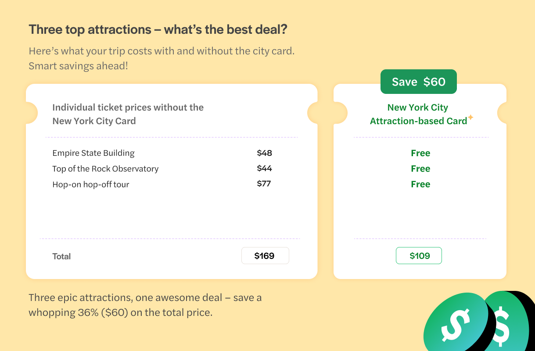Image resolution: width=535 pixels, height=351 pixels.
Task: Select the Empire State Building row
Action: (x=93, y=153)
